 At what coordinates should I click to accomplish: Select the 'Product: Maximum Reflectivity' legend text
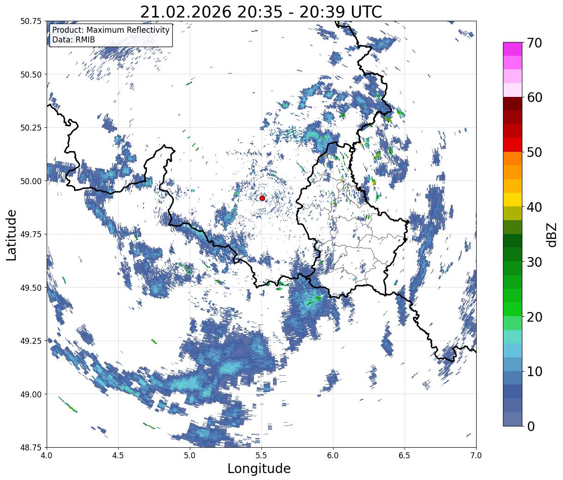111,30
